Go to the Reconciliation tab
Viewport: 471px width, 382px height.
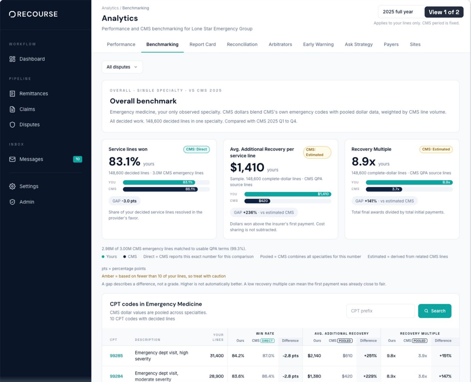point(242,44)
